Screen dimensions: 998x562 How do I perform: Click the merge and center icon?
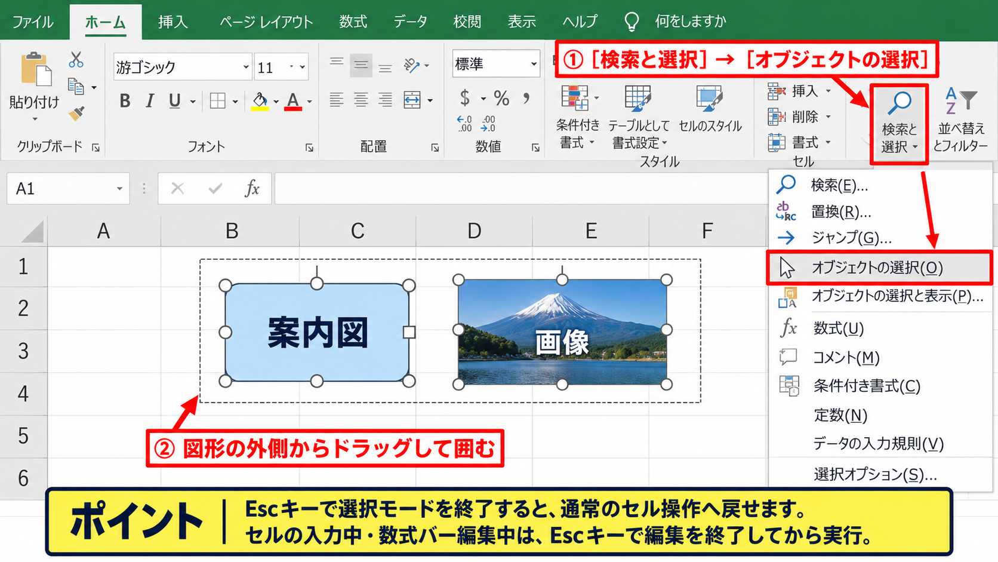point(412,100)
